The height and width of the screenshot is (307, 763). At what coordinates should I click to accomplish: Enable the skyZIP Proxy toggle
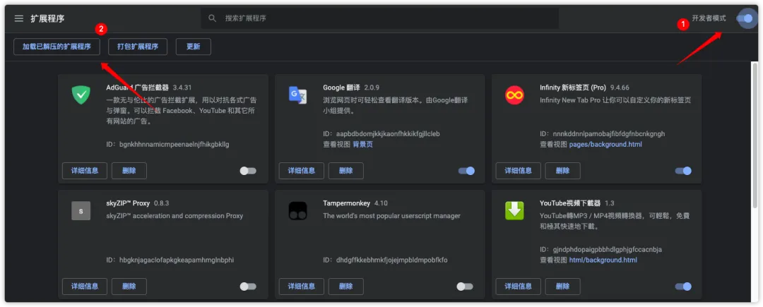click(248, 287)
